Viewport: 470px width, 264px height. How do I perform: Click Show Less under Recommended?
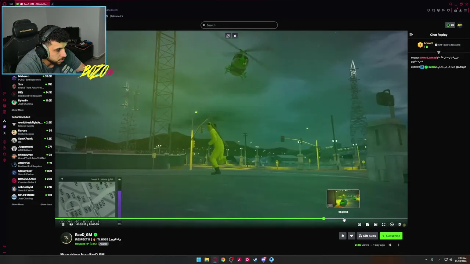[46, 205]
